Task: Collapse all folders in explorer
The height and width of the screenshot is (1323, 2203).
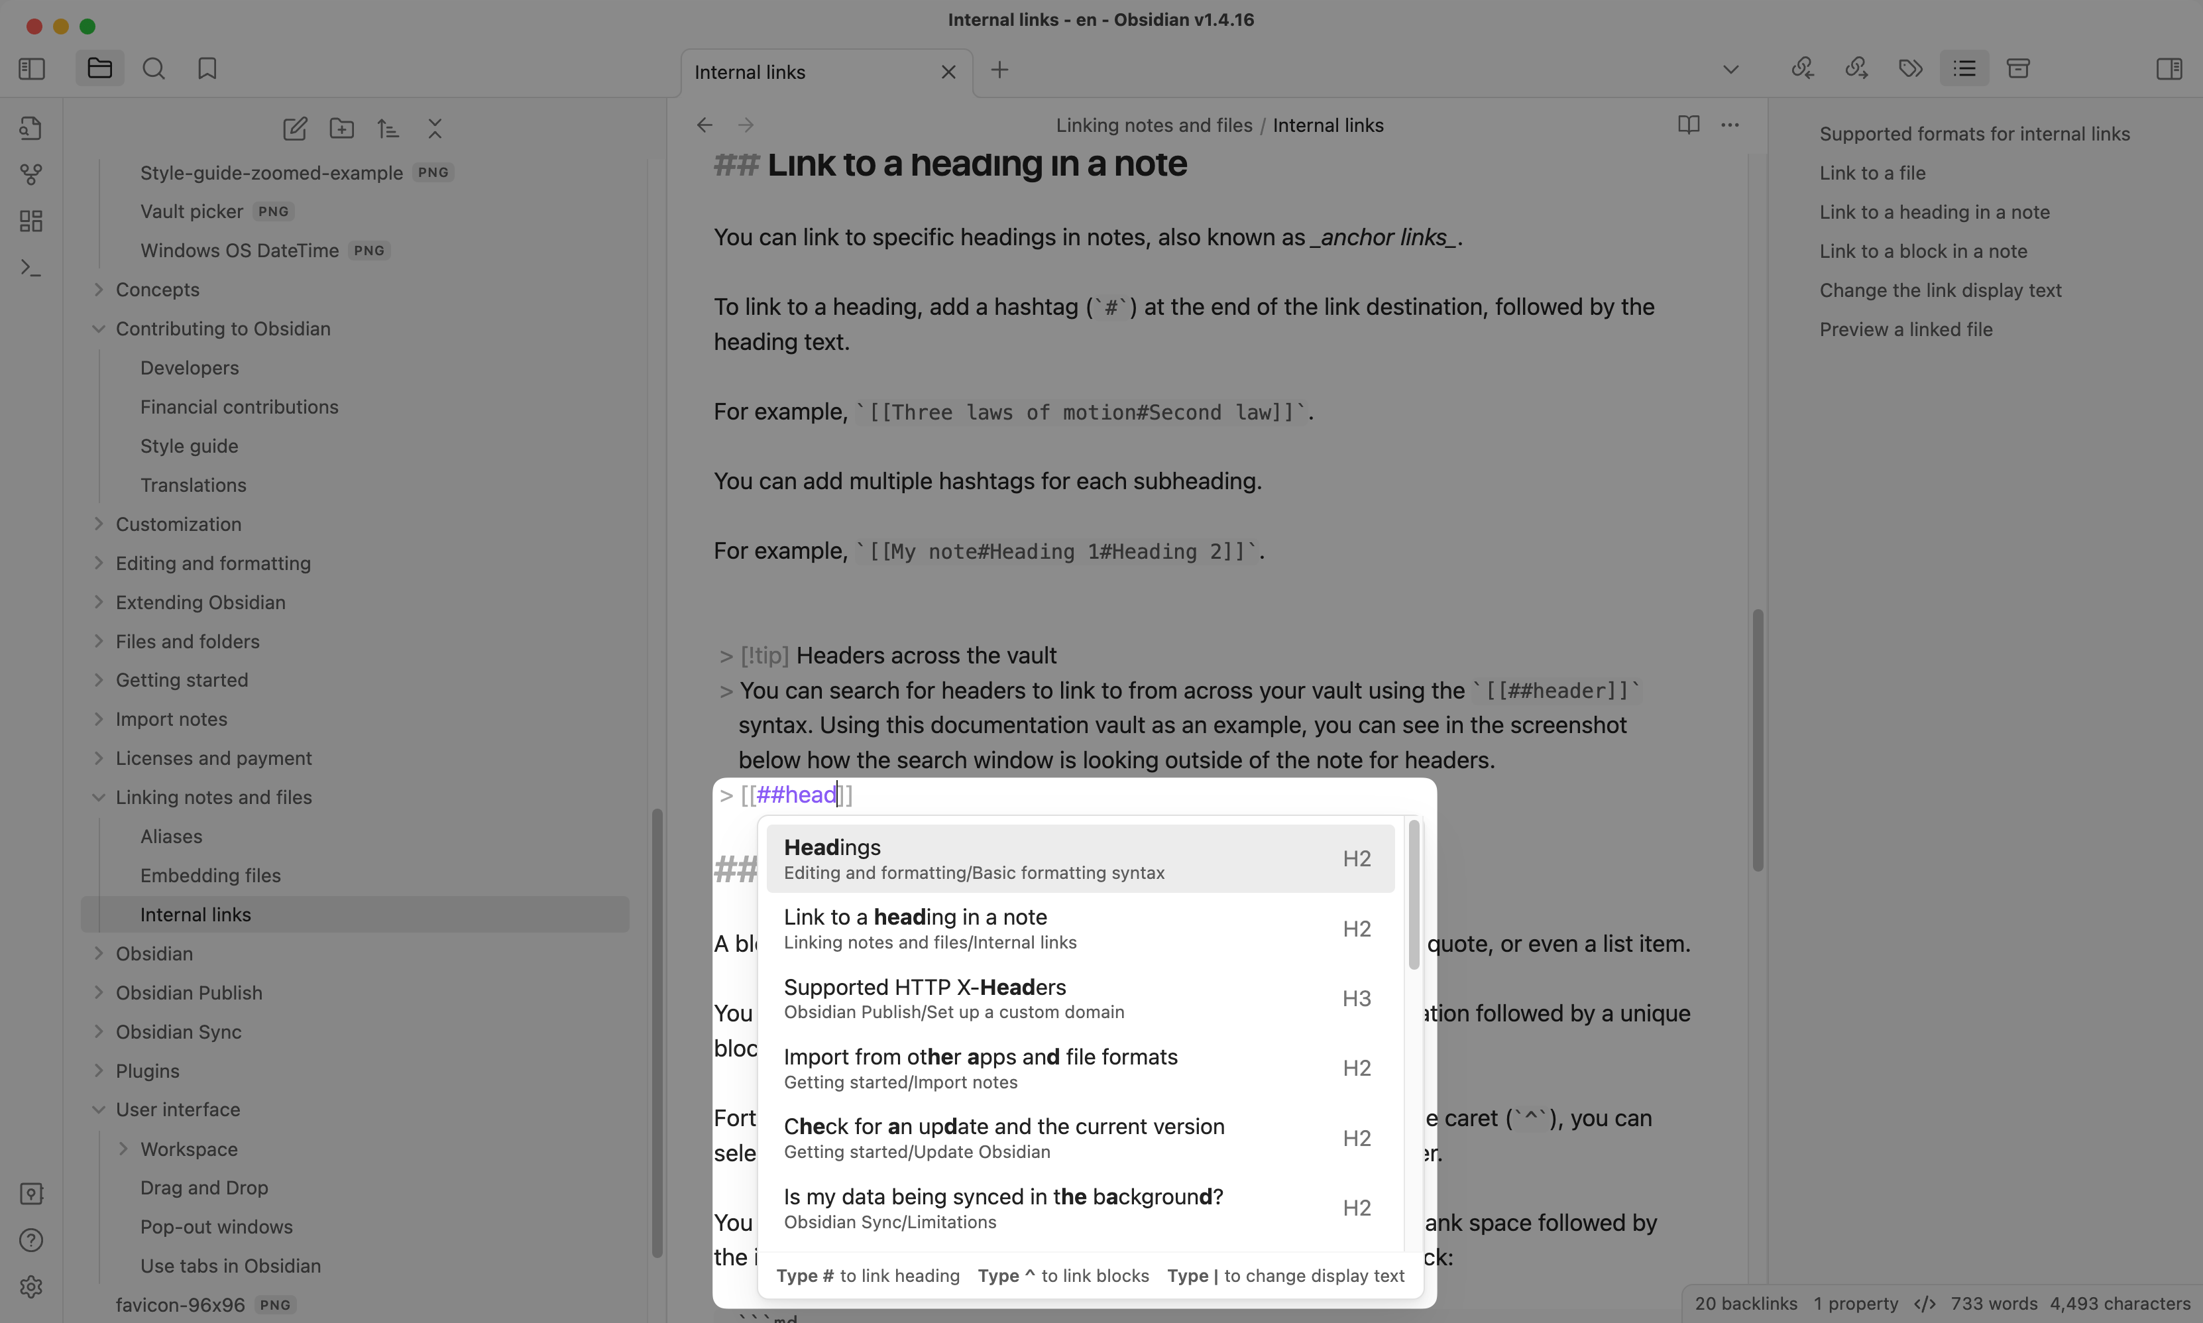Action: (435, 129)
